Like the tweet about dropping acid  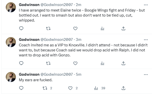[x=75, y=63]
